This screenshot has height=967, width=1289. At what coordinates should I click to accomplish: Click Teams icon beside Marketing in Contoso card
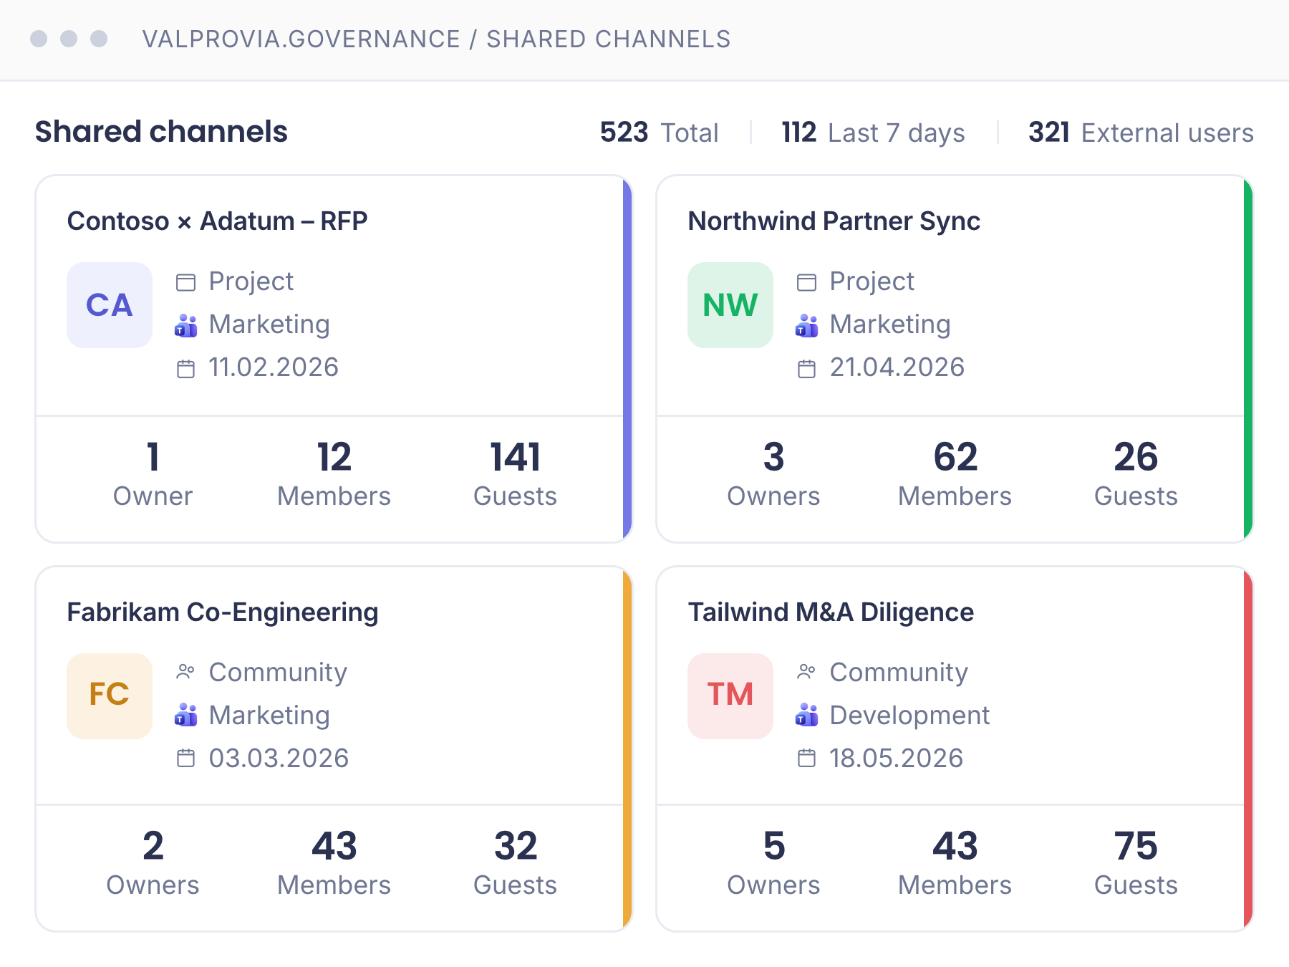185,325
